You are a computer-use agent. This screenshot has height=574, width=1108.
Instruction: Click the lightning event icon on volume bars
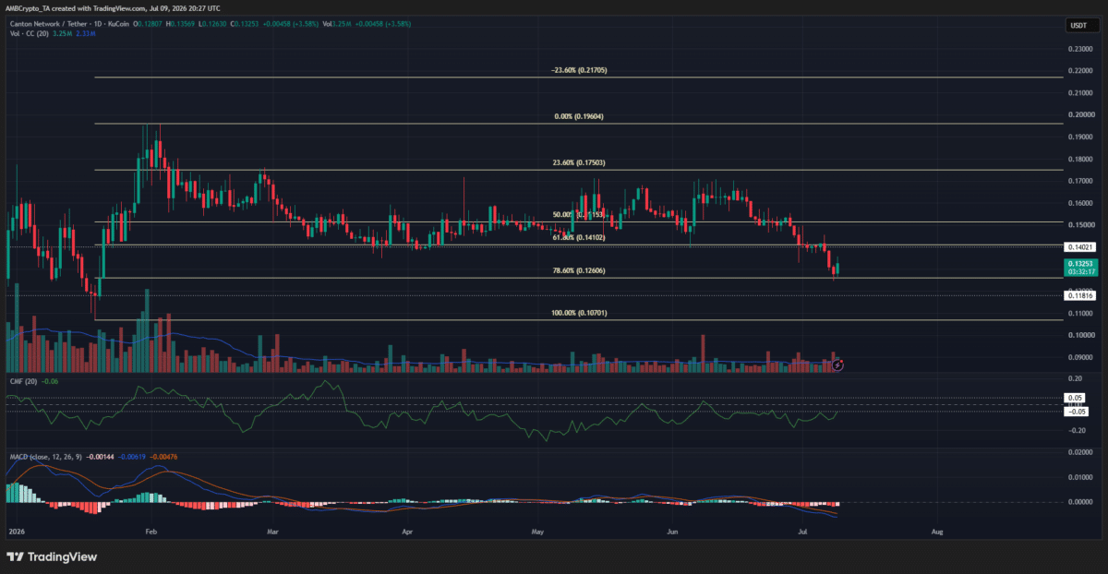coord(837,365)
